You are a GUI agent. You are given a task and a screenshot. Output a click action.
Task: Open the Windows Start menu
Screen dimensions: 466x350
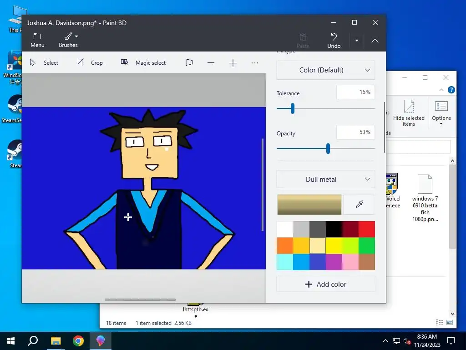coord(11,341)
